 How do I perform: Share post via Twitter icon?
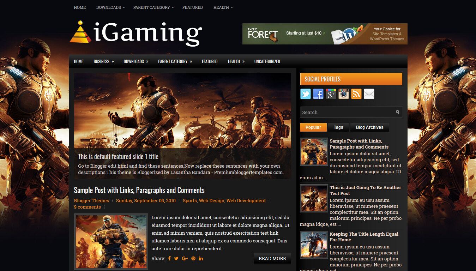(176, 258)
